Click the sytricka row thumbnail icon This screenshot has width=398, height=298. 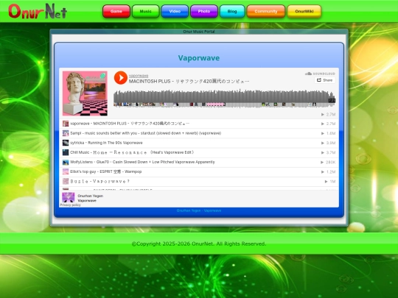tap(66, 143)
